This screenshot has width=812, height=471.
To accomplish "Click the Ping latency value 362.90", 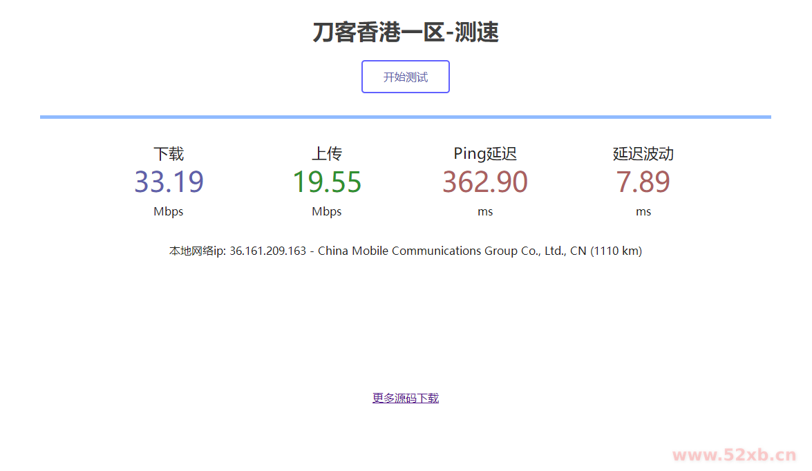I will point(485,182).
